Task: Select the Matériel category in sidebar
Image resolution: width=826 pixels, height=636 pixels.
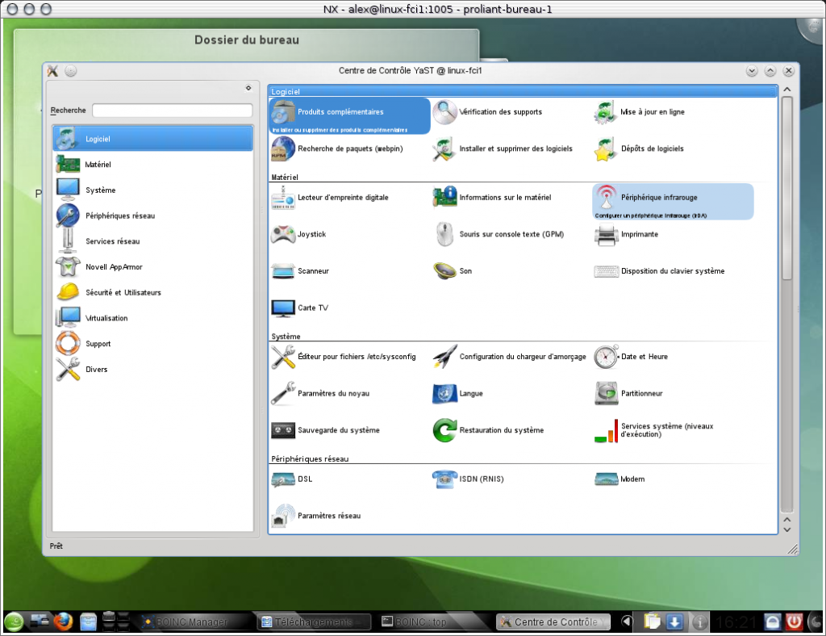Action: [x=98, y=165]
